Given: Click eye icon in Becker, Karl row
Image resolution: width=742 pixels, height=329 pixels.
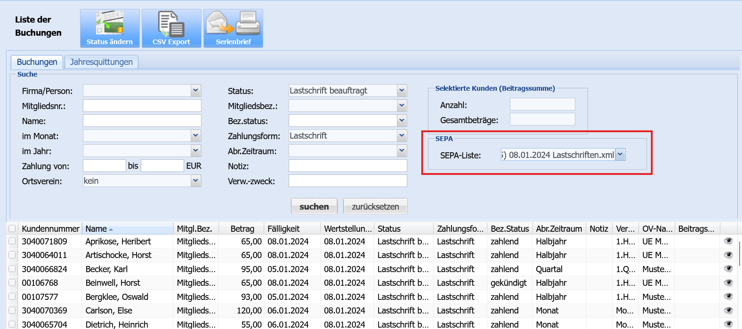Looking at the screenshot, I should pyautogui.click(x=728, y=269).
